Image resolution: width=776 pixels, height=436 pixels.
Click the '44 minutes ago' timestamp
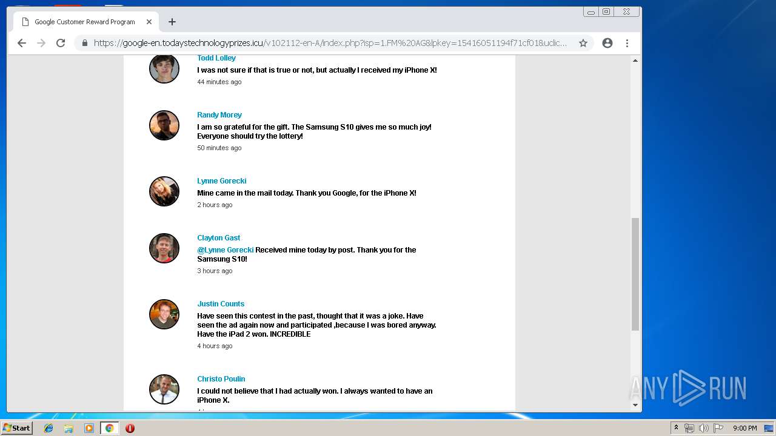(x=219, y=82)
